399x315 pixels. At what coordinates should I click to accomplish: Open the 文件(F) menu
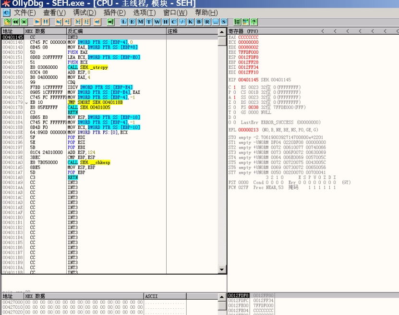pos(24,13)
